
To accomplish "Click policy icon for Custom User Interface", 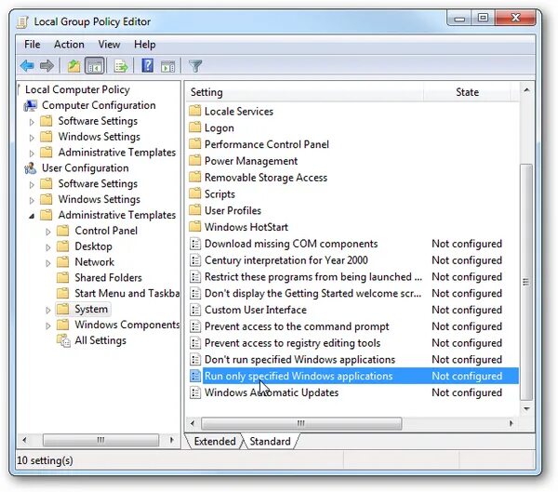I will pyautogui.click(x=195, y=310).
